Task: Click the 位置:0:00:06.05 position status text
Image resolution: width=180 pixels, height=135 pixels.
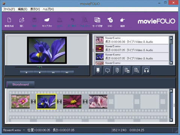Action: (39, 130)
